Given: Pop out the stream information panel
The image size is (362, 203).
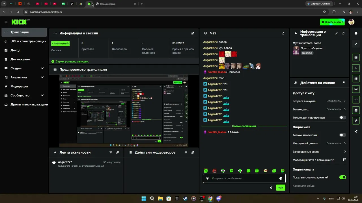Looking at the screenshot, I should pos(343,33).
